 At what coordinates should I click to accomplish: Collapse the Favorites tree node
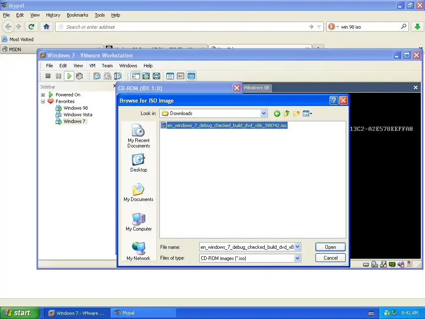point(43,101)
